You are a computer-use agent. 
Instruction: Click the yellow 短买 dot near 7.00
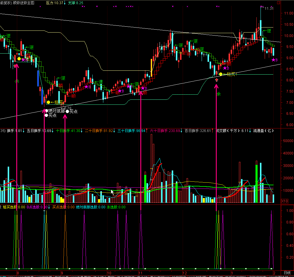49,102
